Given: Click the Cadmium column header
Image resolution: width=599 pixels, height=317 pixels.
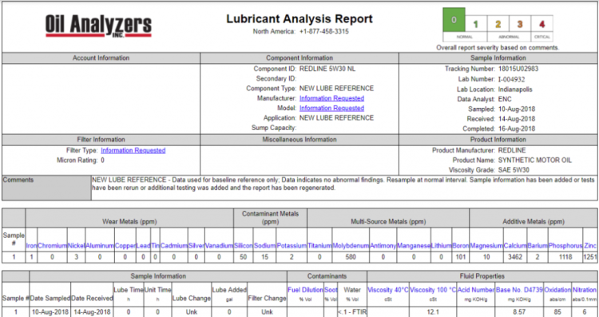Looking at the screenshot, I should [x=174, y=246].
